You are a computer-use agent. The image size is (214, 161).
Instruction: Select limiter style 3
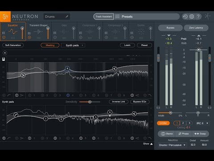tap(189, 123)
